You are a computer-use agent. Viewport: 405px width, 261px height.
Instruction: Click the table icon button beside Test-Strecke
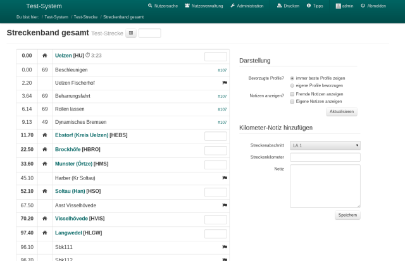130,33
